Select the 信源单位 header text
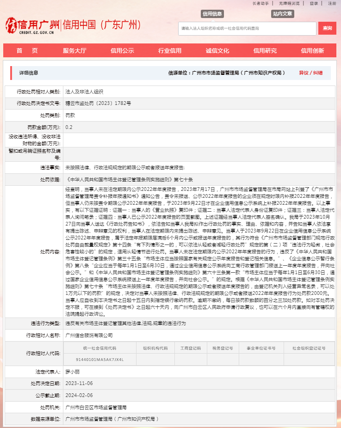Screen dimensions: 341x428 [227, 73]
